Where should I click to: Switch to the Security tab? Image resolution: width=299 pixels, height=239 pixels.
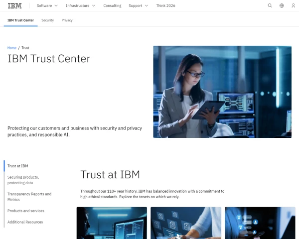click(x=48, y=20)
